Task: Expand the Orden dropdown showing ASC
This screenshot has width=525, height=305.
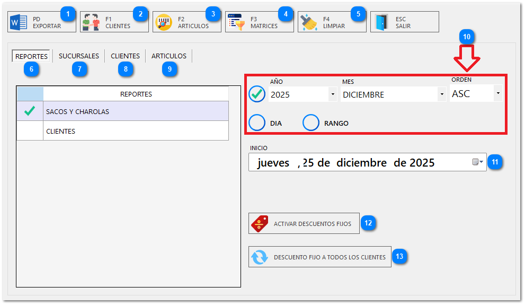Action: (498, 93)
